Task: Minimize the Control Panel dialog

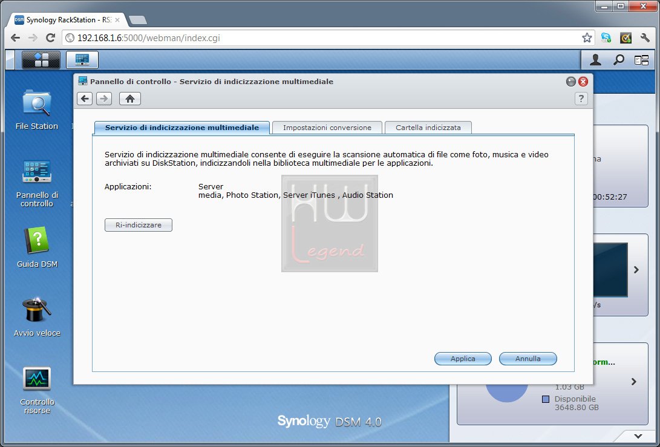Action: click(x=570, y=82)
